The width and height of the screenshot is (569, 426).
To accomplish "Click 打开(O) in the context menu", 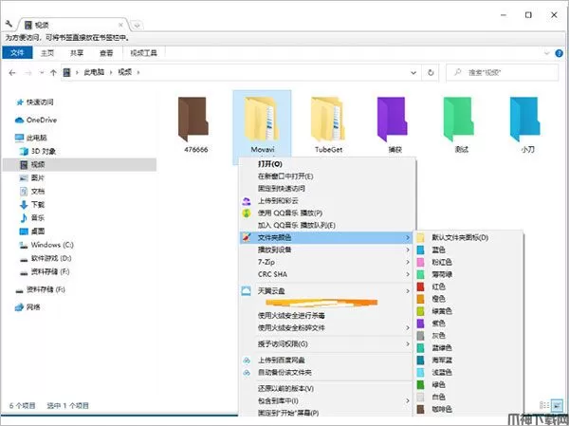I will 269,164.
